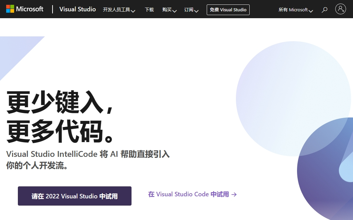Click the 免费 Visual Studio button
Image resolution: width=353 pixels, height=220 pixels.
(228, 10)
